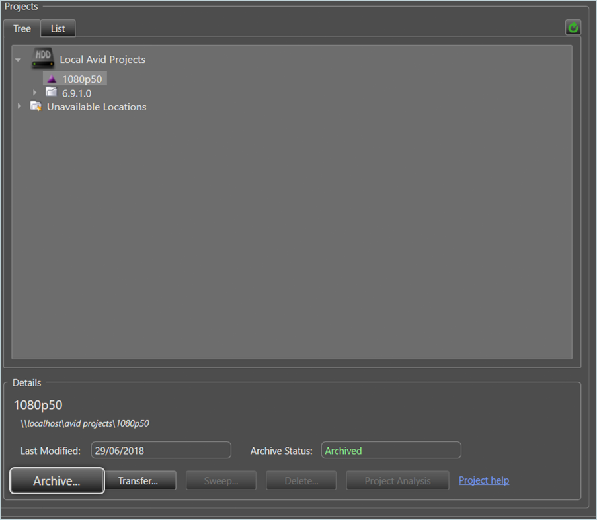
Task: Click the Last Modified date field
Action: pyautogui.click(x=161, y=451)
